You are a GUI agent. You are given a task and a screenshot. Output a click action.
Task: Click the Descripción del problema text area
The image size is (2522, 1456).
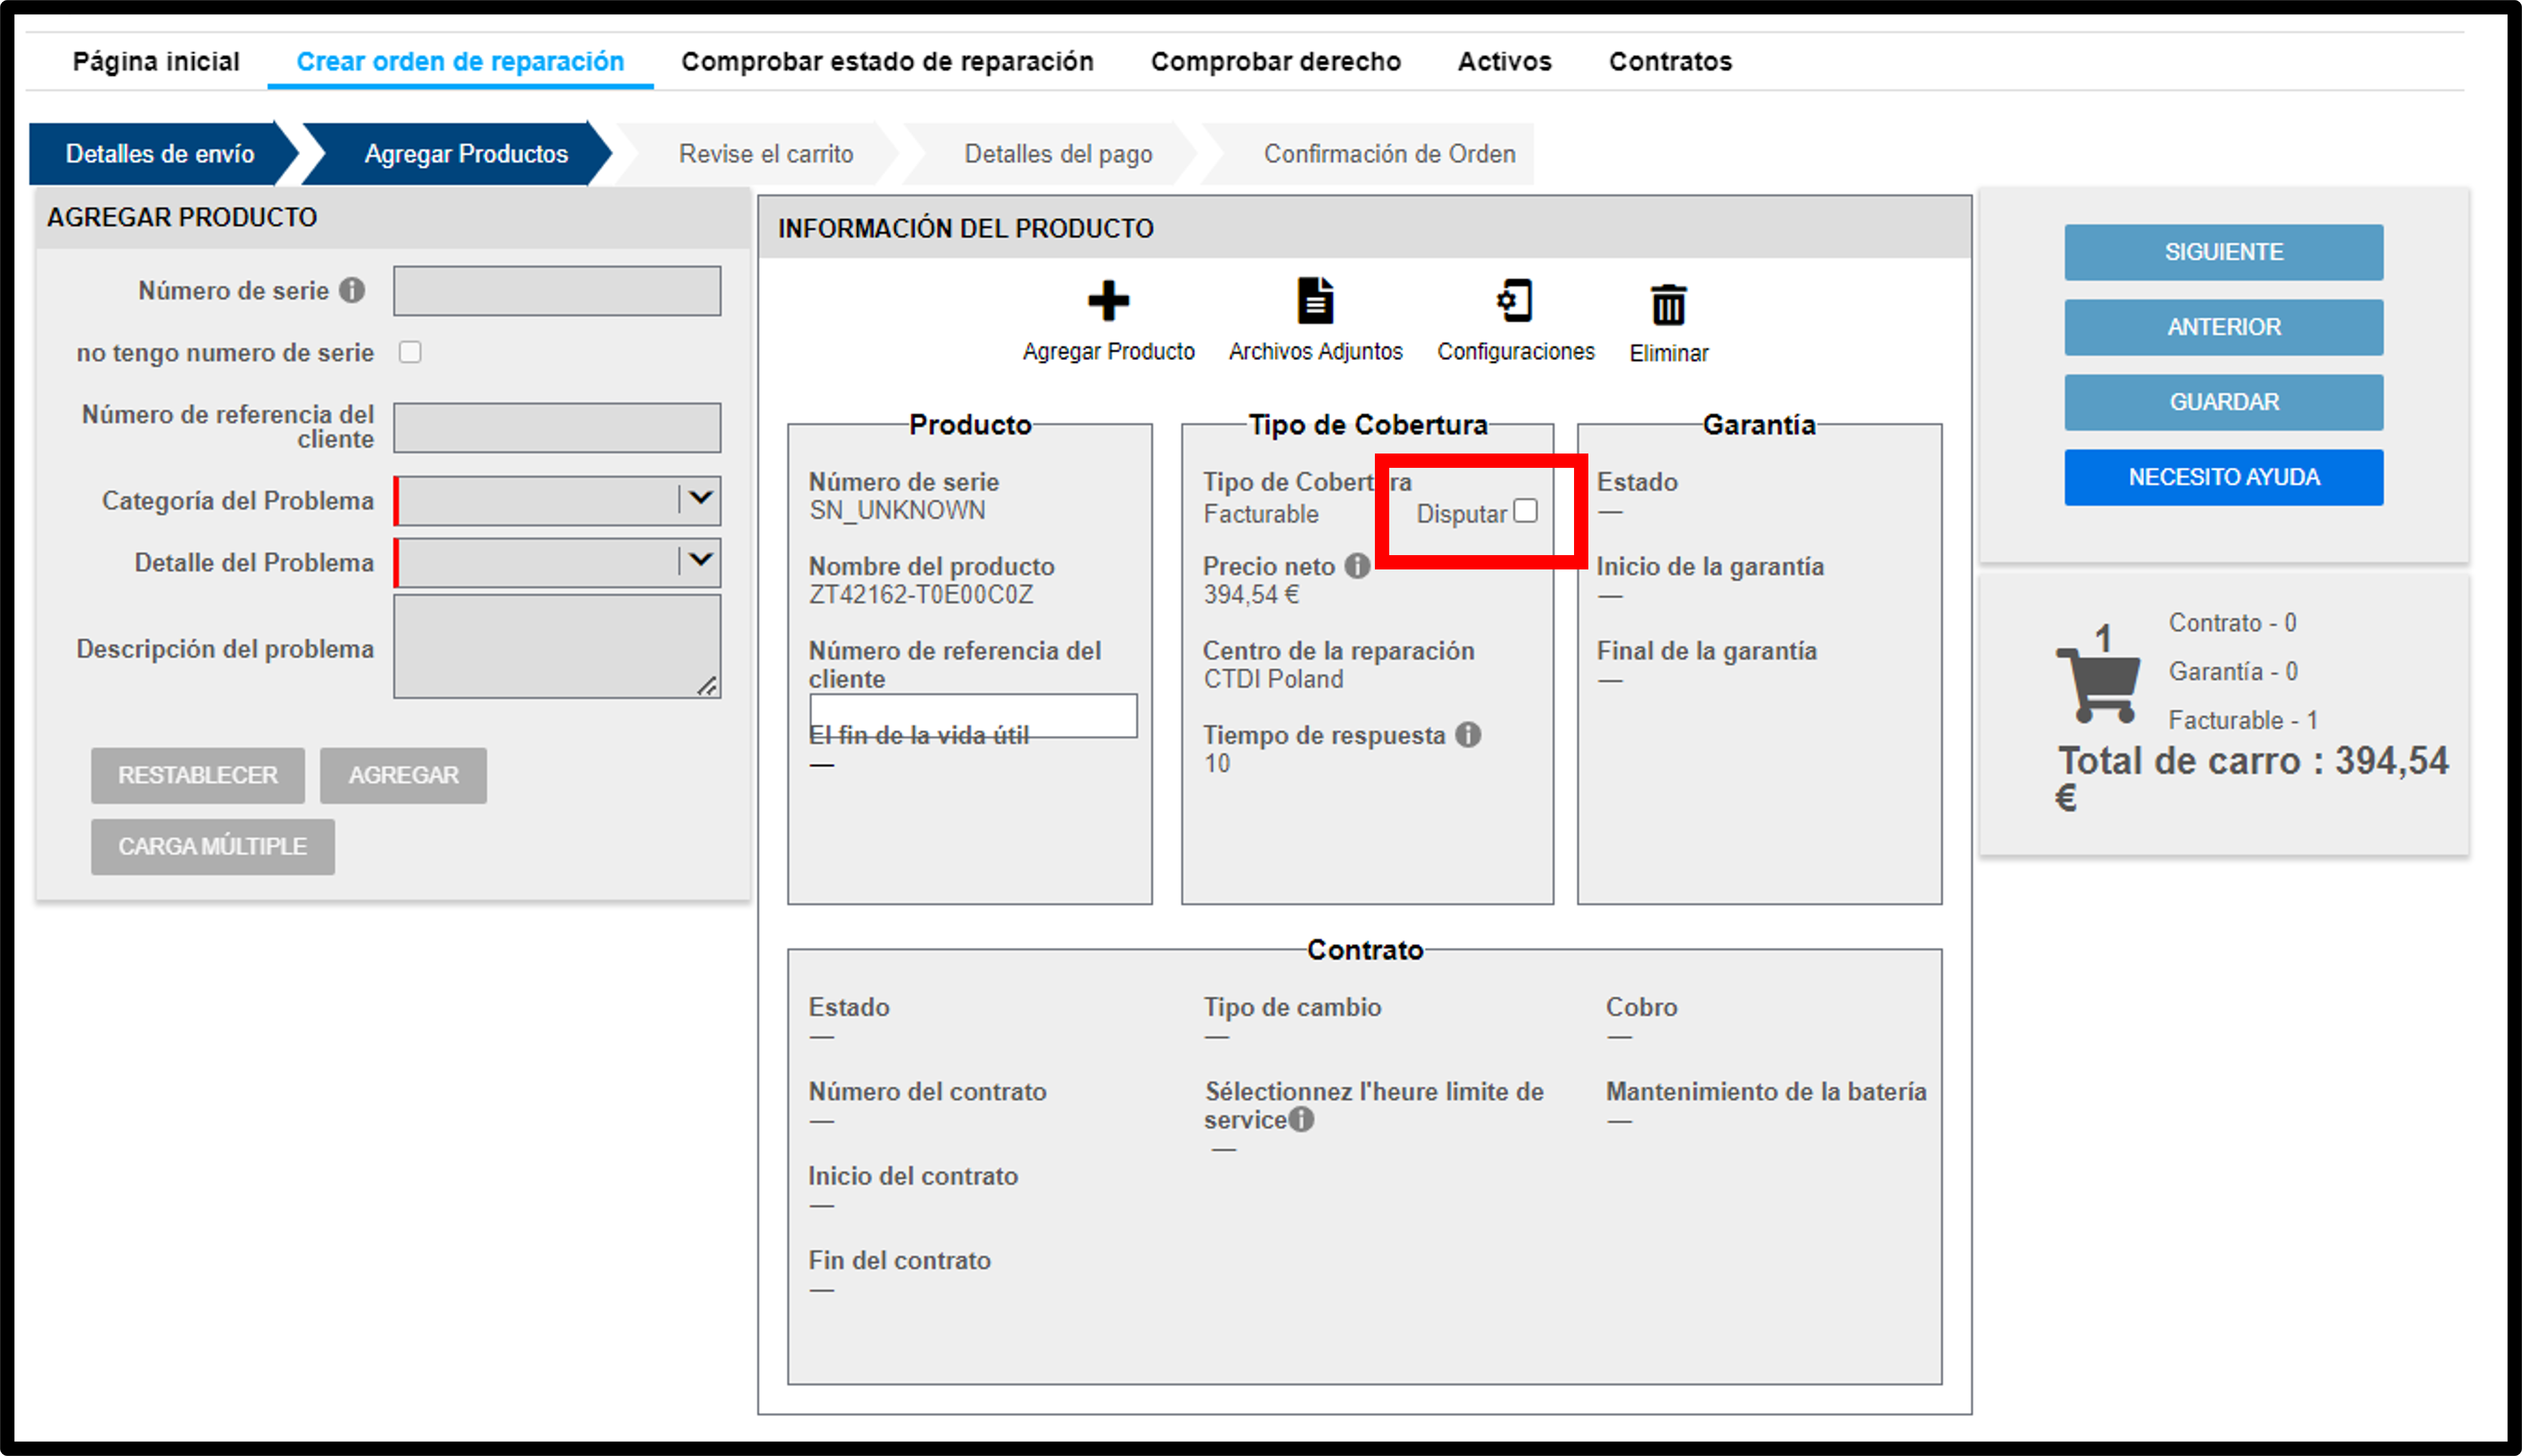tap(557, 647)
